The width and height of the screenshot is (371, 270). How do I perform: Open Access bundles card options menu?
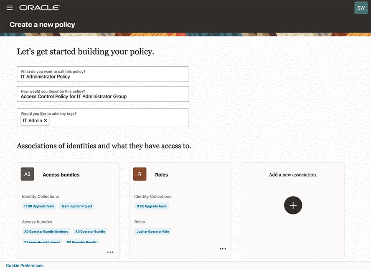point(110,252)
